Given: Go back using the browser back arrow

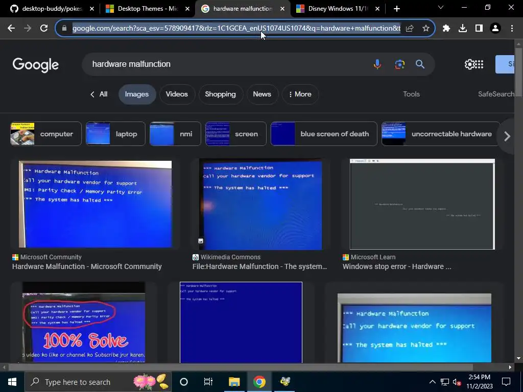Looking at the screenshot, I should point(11,29).
